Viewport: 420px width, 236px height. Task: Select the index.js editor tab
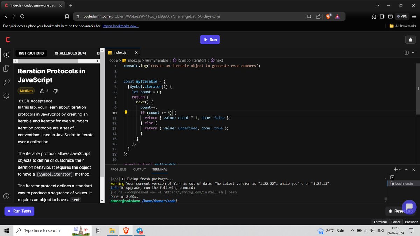120,52
